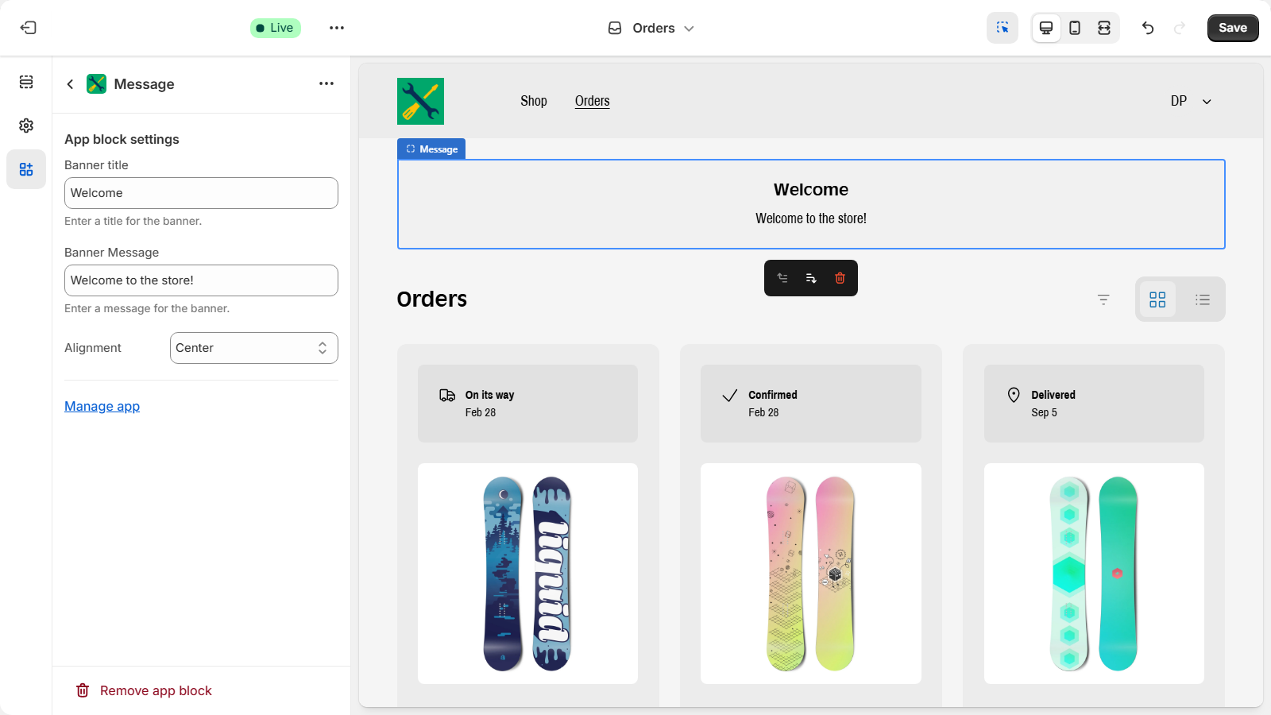Open the three-dot menu beside the Live badge

[336, 28]
